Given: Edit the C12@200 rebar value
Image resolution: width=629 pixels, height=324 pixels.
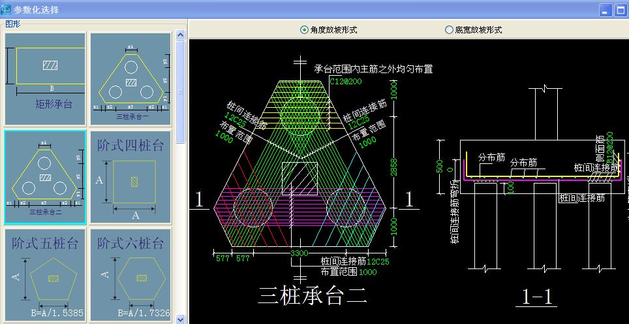Looking at the screenshot, I should coord(345,82).
